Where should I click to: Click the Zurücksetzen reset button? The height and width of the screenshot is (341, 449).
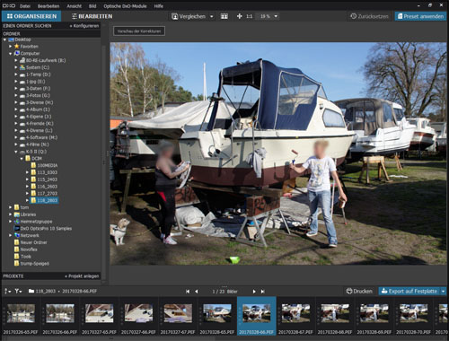(x=369, y=16)
